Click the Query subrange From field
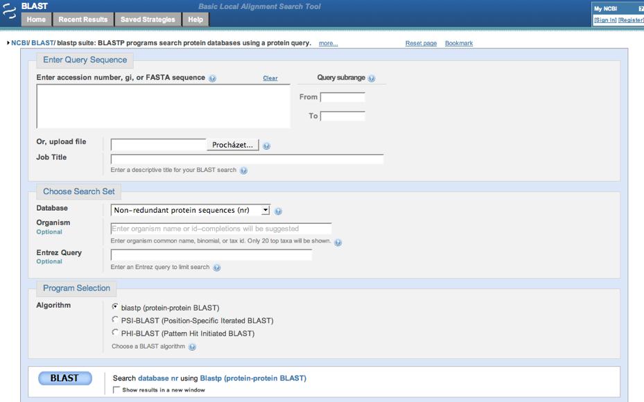644x402 pixels. tap(342, 97)
